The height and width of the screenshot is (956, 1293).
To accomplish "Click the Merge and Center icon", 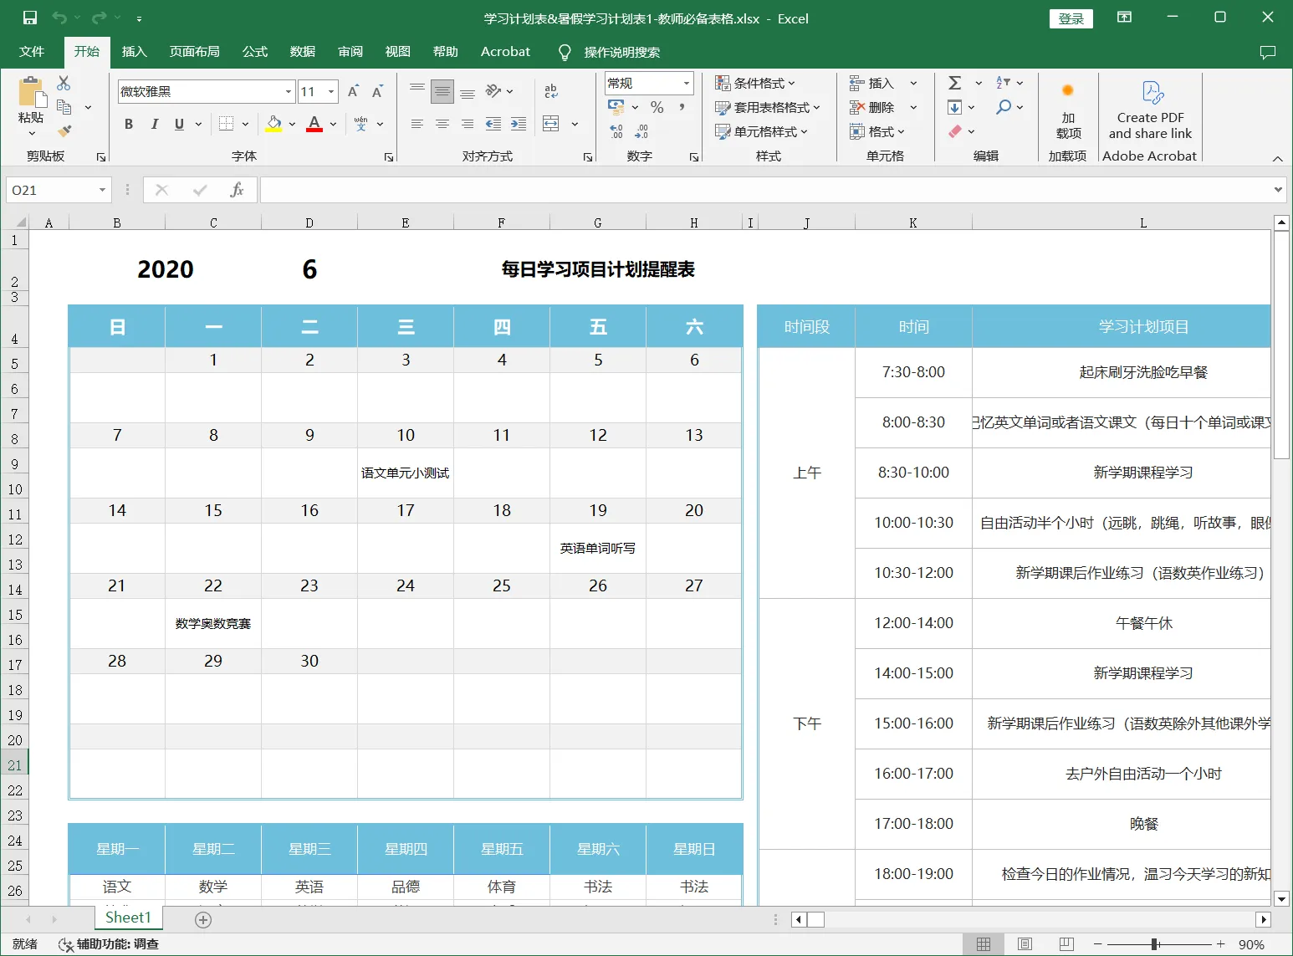I will 551,124.
